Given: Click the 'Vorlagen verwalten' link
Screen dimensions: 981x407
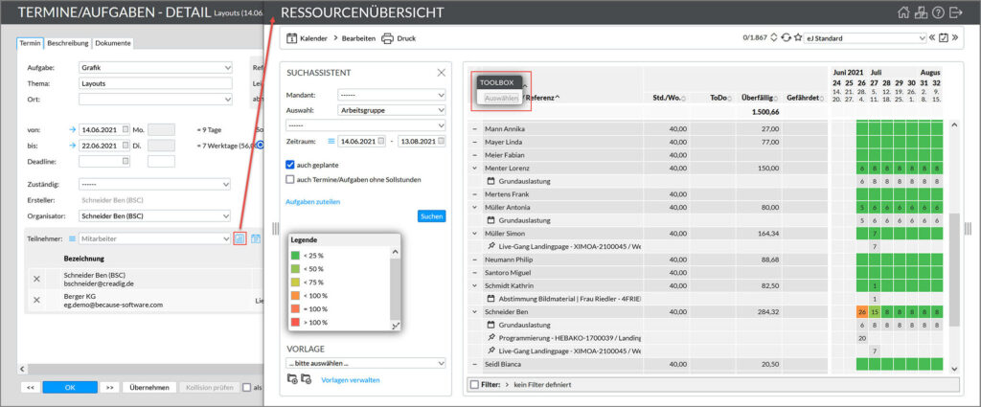Looking at the screenshot, I should 351,379.
